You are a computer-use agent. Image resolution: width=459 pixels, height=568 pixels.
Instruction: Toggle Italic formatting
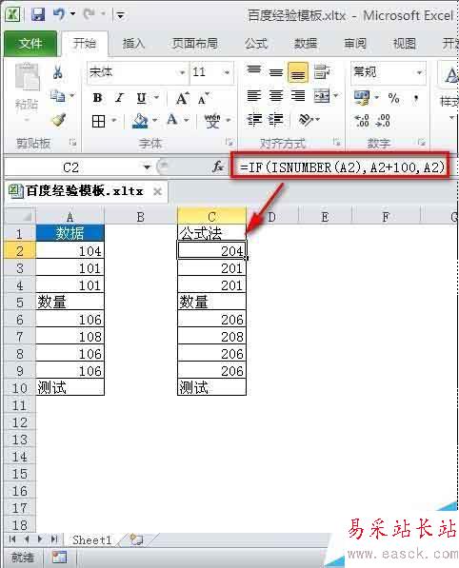pyautogui.click(x=119, y=98)
